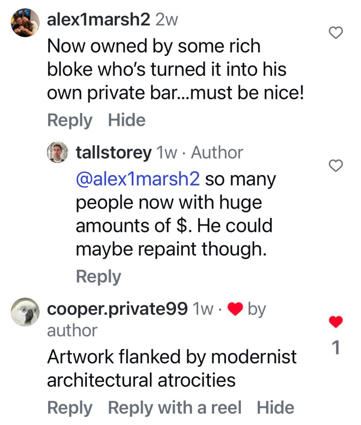Viewport: 361px width, 425px height.
Task: Tap the small red heart beside "by author"
Action: coord(236,310)
